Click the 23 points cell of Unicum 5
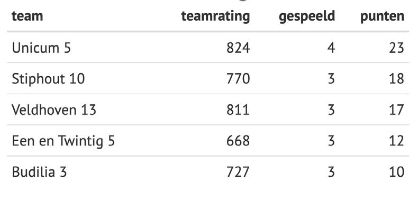Screen dimensions: 418x200 (396, 48)
